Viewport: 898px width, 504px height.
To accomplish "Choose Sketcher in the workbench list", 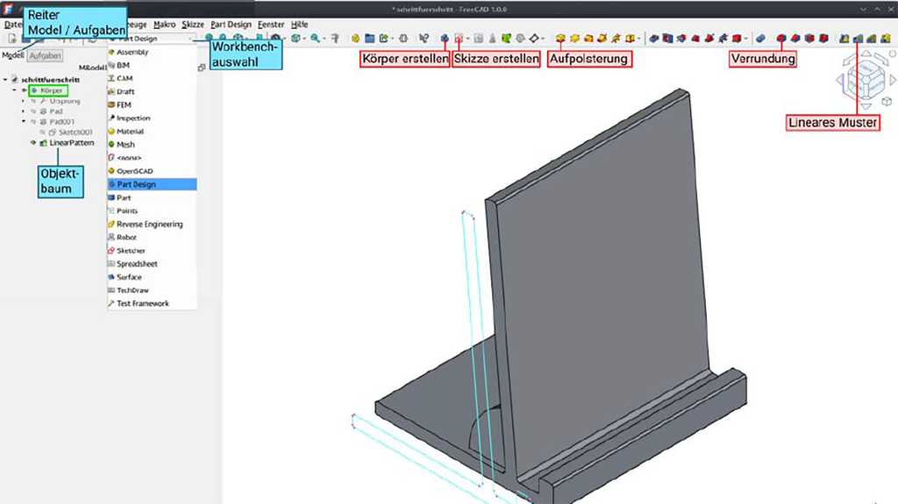I will (152, 251).
